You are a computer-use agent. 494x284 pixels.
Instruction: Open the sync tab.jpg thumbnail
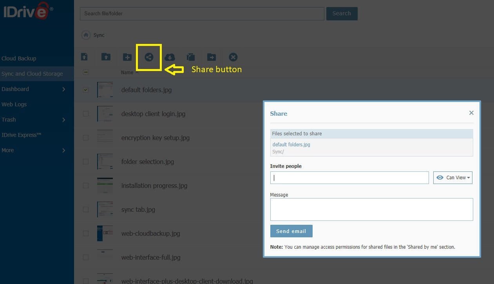(x=105, y=209)
